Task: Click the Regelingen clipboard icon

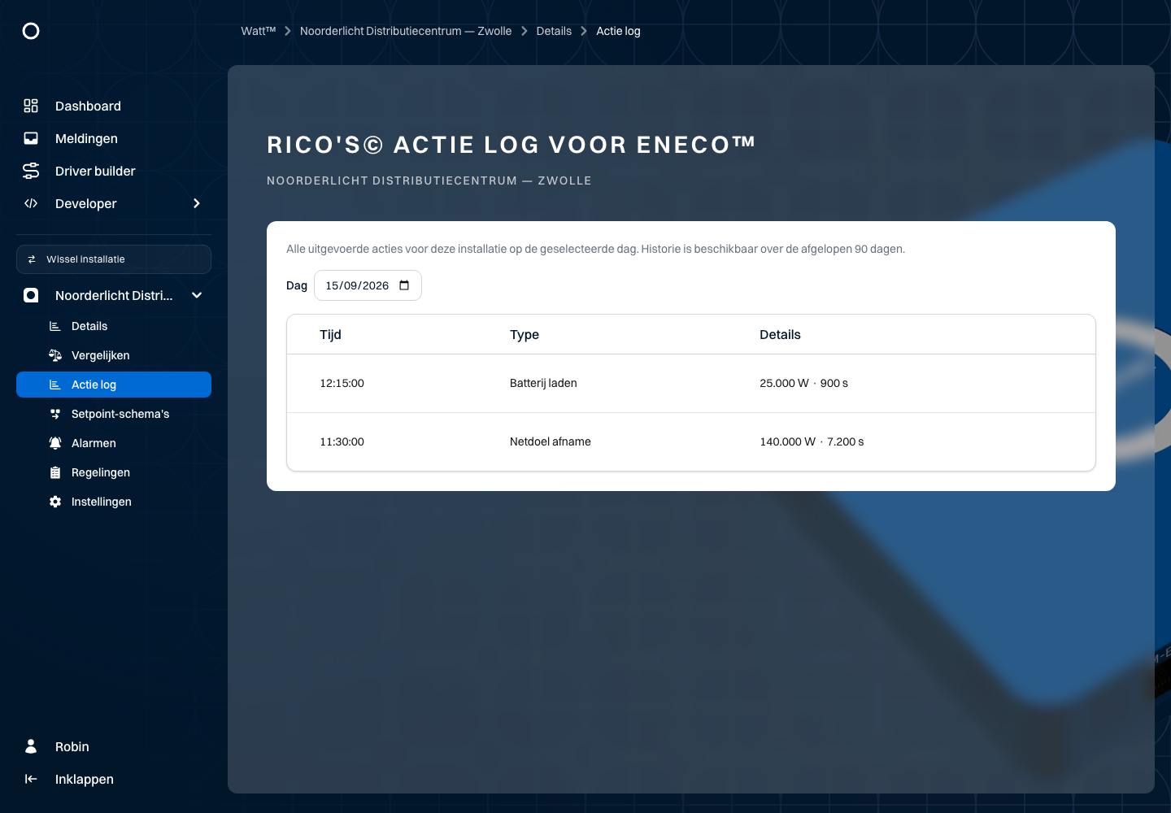Action: [55, 472]
